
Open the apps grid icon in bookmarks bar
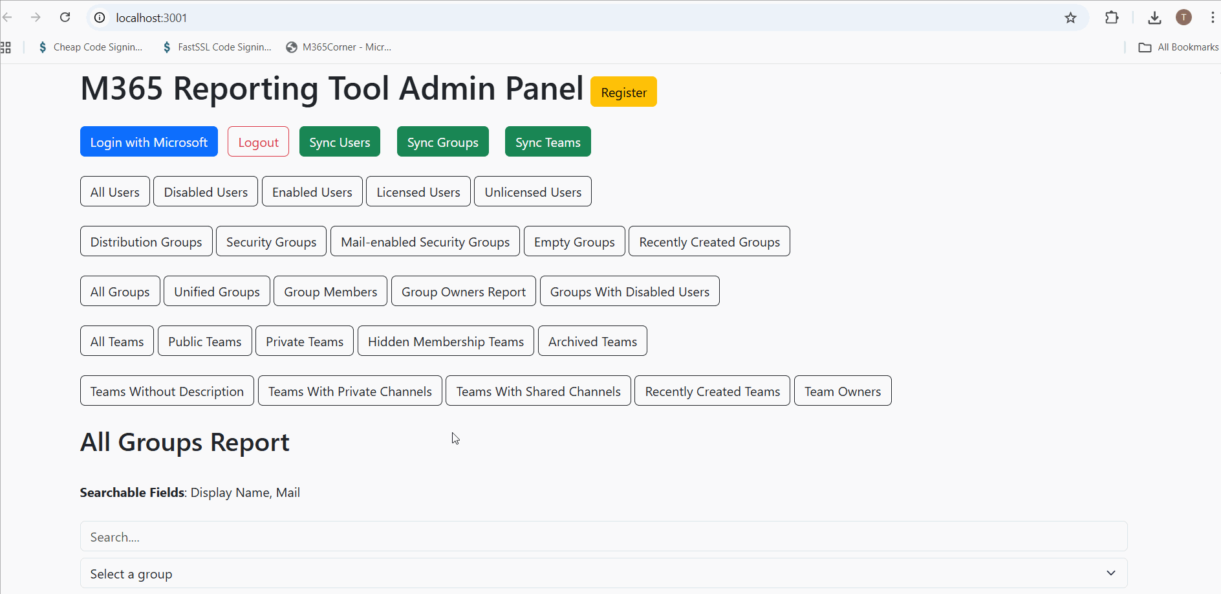coord(6,47)
